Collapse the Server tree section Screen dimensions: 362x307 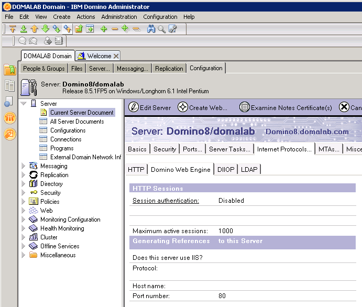tap(24, 103)
